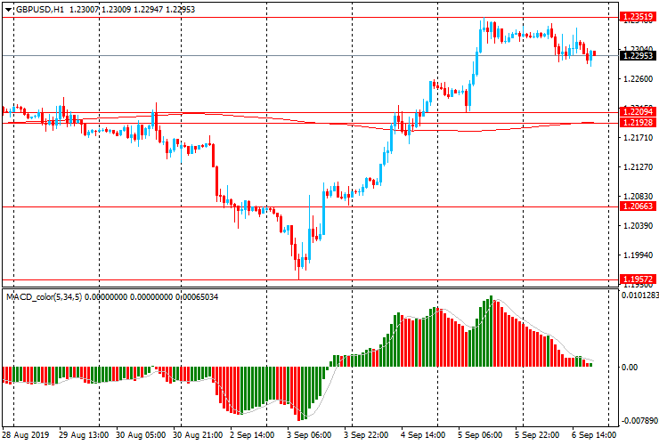The image size is (659, 445).
Task: Click the 1.19940 price axis value
Action: [638, 255]
